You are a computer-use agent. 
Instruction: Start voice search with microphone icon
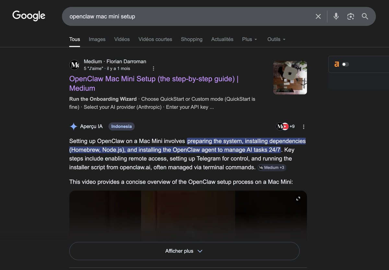point(336,16)
